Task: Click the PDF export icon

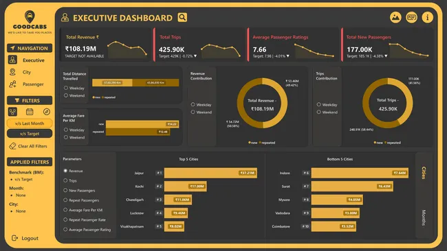Action: click(x=411, y=17)
